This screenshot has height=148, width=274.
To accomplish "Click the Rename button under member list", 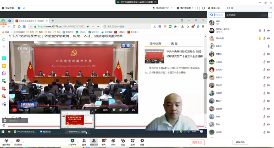I will coord(240,142).
